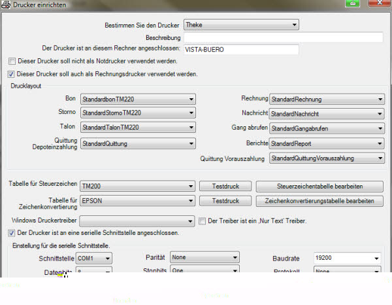Click Testdruck next to the EPSON dropdown
Screen dimensions: 392x305
pyautogui.click(x=224, y=201)
